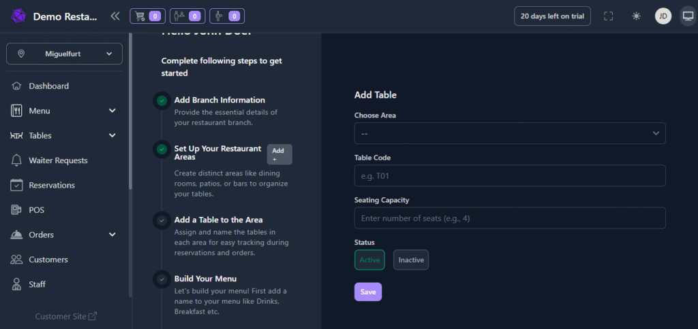Viewport: 698px width, 329px height.
Task: Set table status to Active
Action: point(369,260)
